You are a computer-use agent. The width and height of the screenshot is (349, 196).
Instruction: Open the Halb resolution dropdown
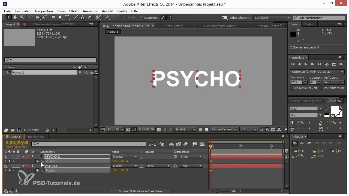point(186,130)
